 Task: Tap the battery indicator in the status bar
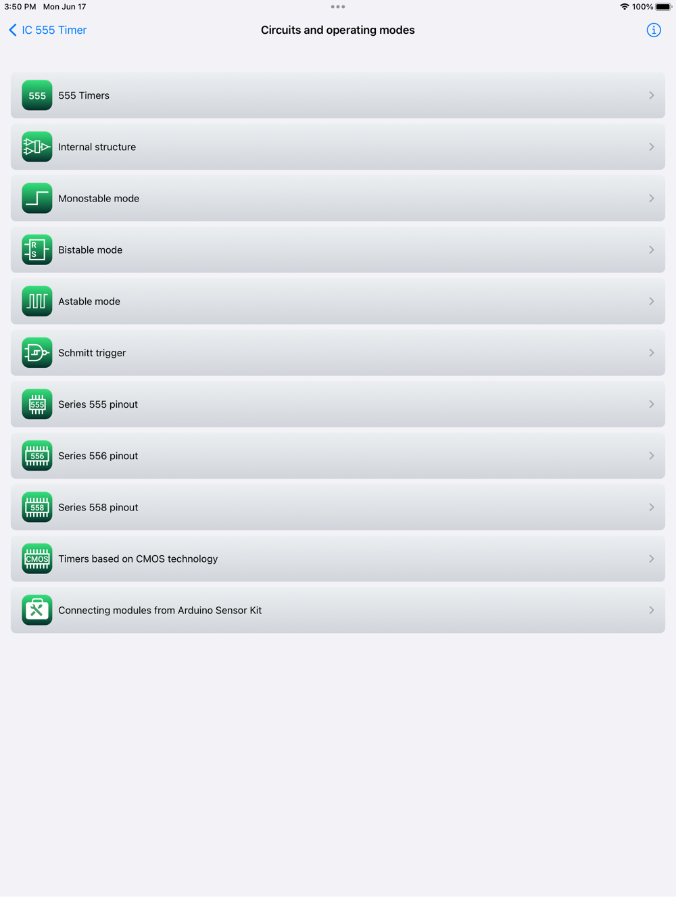point(663,7)
